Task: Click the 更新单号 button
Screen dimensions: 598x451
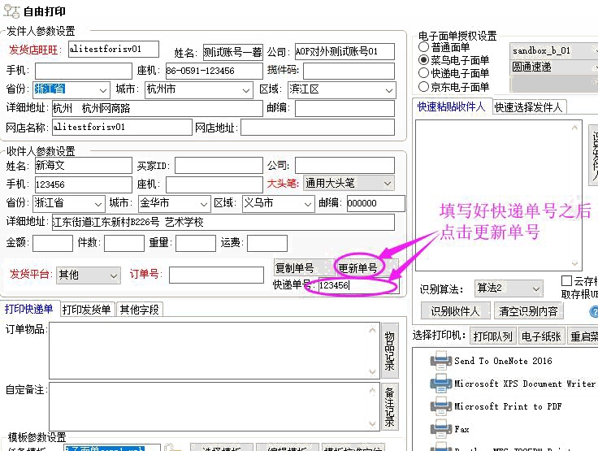Action: [366, 268]
